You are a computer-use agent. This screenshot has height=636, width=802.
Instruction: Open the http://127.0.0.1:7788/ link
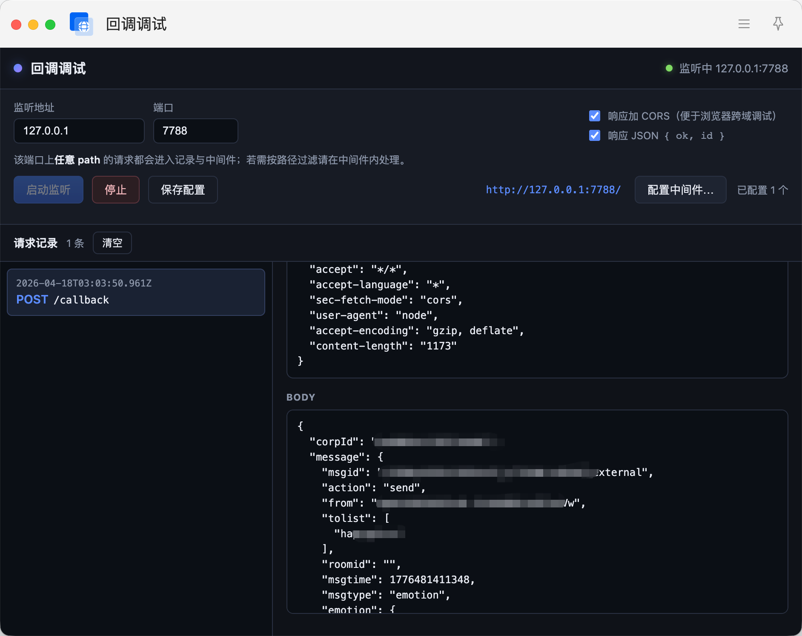pos(553,189)
